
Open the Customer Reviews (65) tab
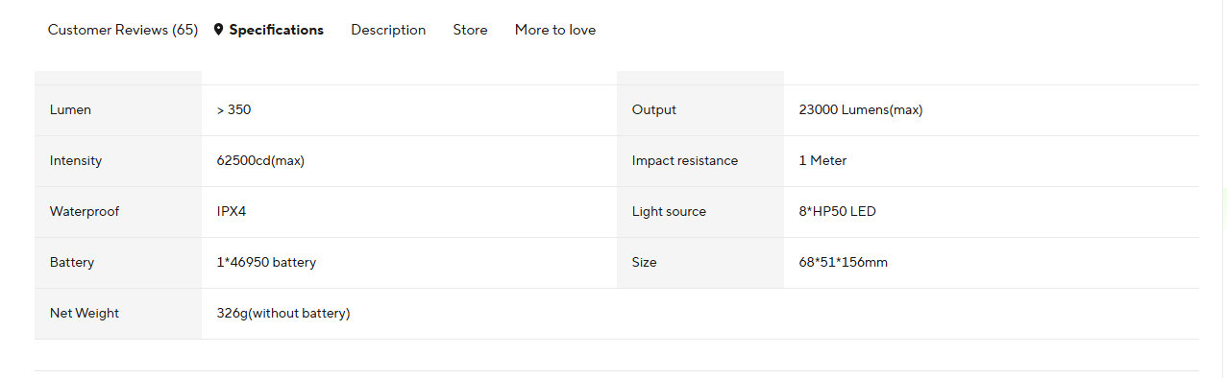click(123, 30)
